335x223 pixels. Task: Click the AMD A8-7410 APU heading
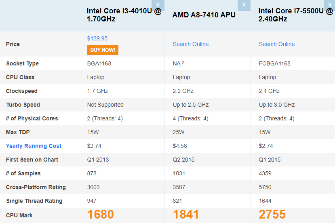tap(204, 15)
